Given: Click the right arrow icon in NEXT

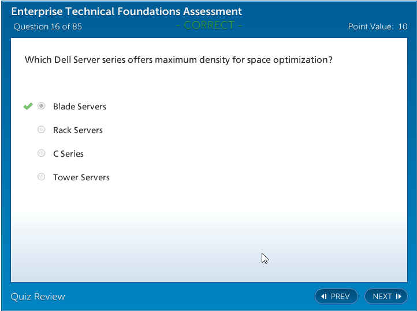Looking at the screenshot, I should pos(399,297).
